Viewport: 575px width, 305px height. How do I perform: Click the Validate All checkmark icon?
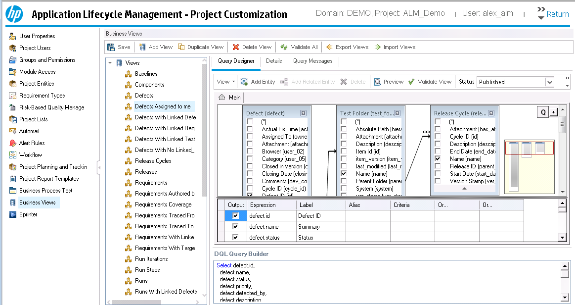coord(284,47)
